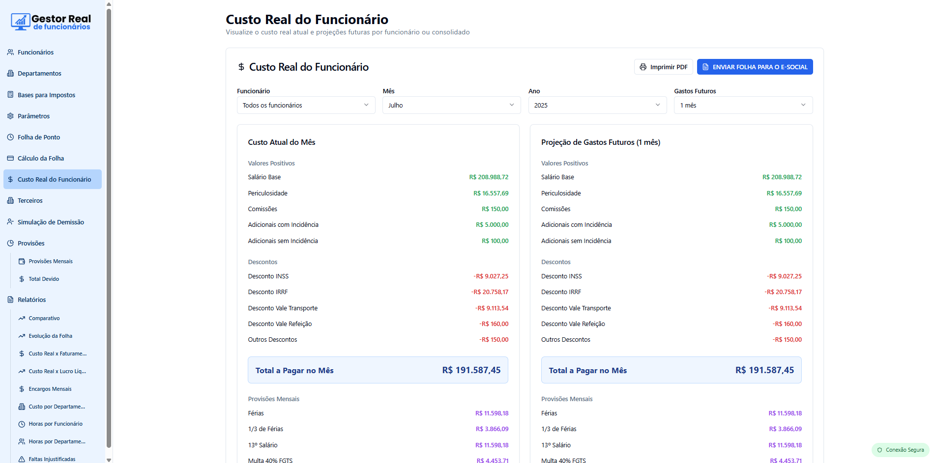Click the Cálculo da Folha card icon

(x=10, y=158)
